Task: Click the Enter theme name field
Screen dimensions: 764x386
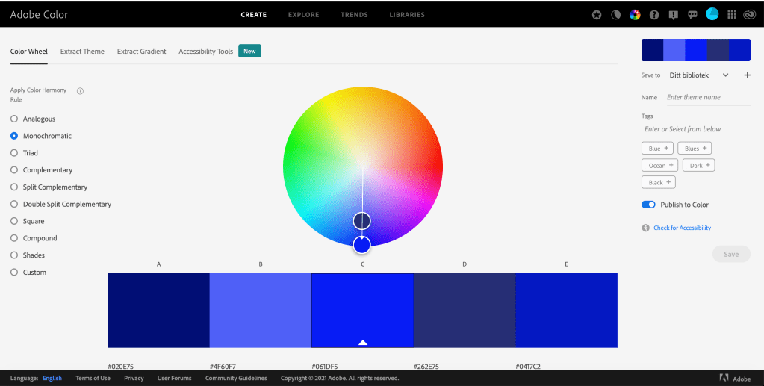Action: 706,97
